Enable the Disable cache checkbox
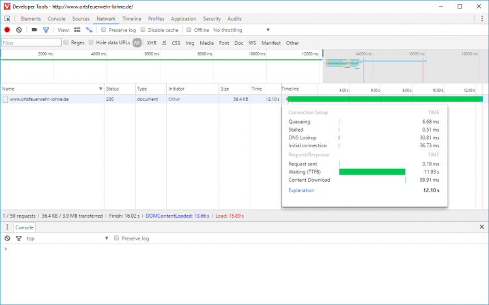489x305 pixels. coord(143,29)
